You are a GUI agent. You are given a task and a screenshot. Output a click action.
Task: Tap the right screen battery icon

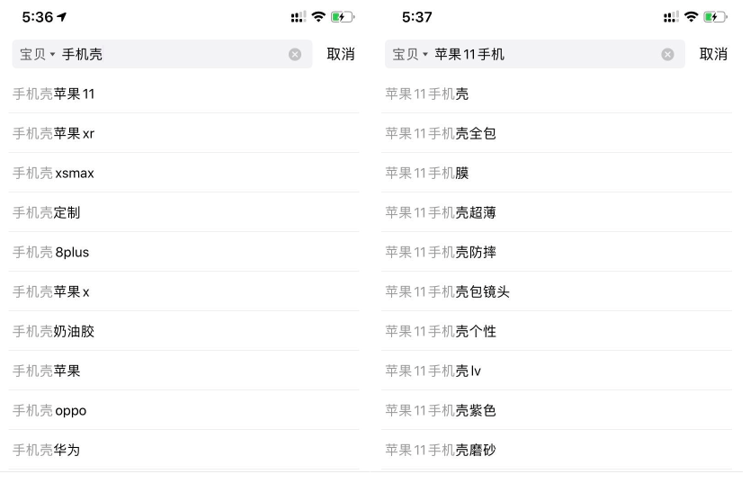pos(716,17)
